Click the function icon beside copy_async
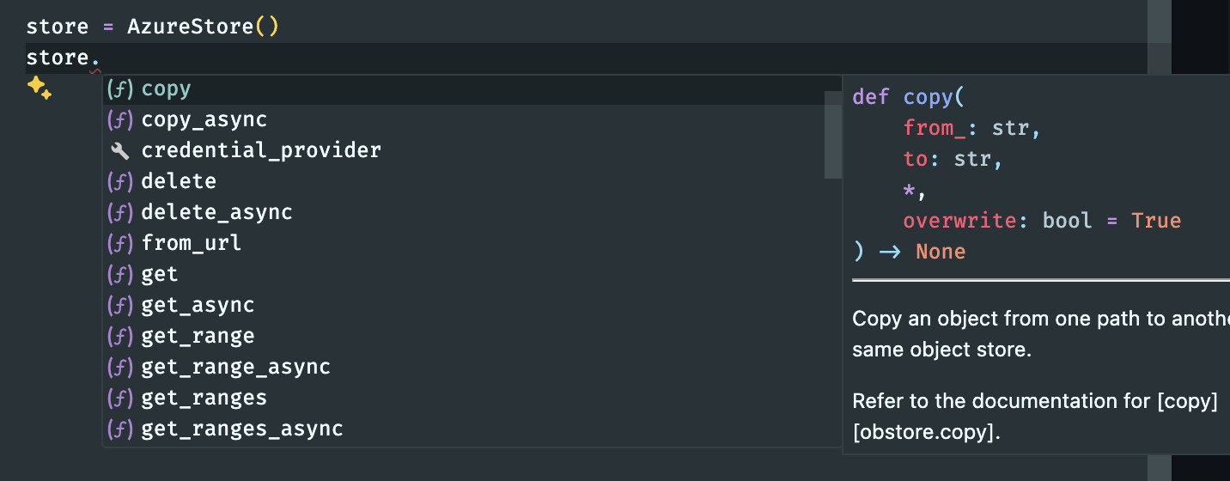 (119, 120)
